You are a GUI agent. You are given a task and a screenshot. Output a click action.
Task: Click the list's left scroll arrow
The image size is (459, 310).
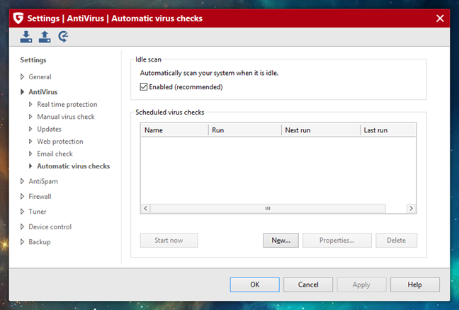146,208
